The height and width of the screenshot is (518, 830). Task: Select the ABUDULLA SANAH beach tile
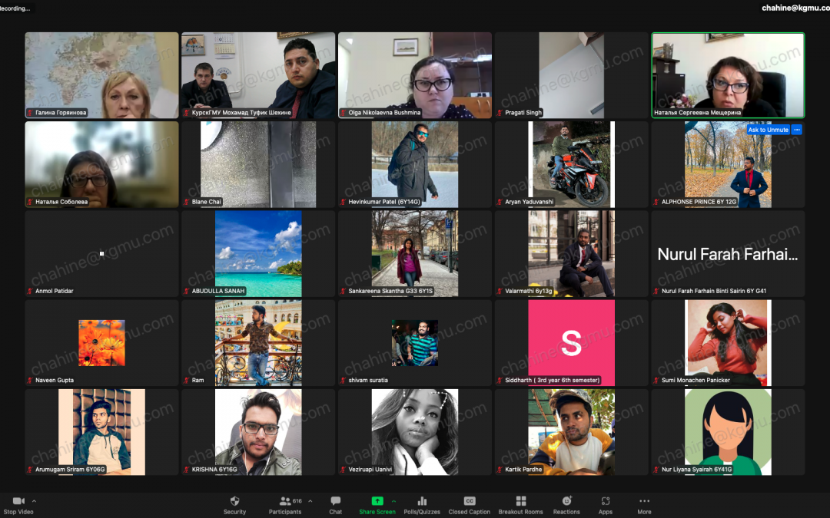pos(258,253)
